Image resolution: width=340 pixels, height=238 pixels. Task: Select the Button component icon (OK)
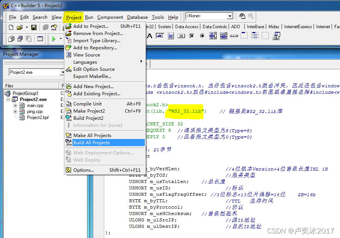(181, 36)
